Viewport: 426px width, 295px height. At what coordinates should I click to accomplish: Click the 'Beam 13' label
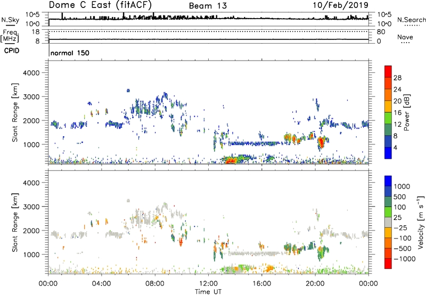[208, 6]
